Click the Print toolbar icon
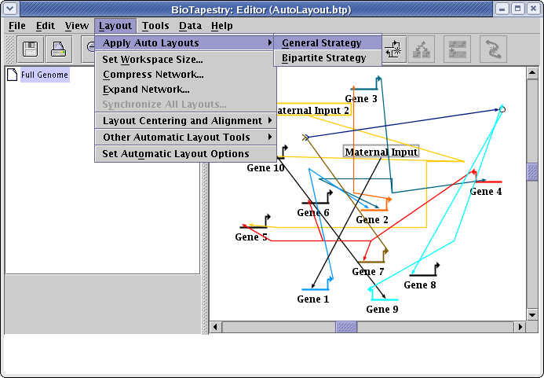Image resolution: width=544 pixels, height=378 pixels. tap(59, 50)
